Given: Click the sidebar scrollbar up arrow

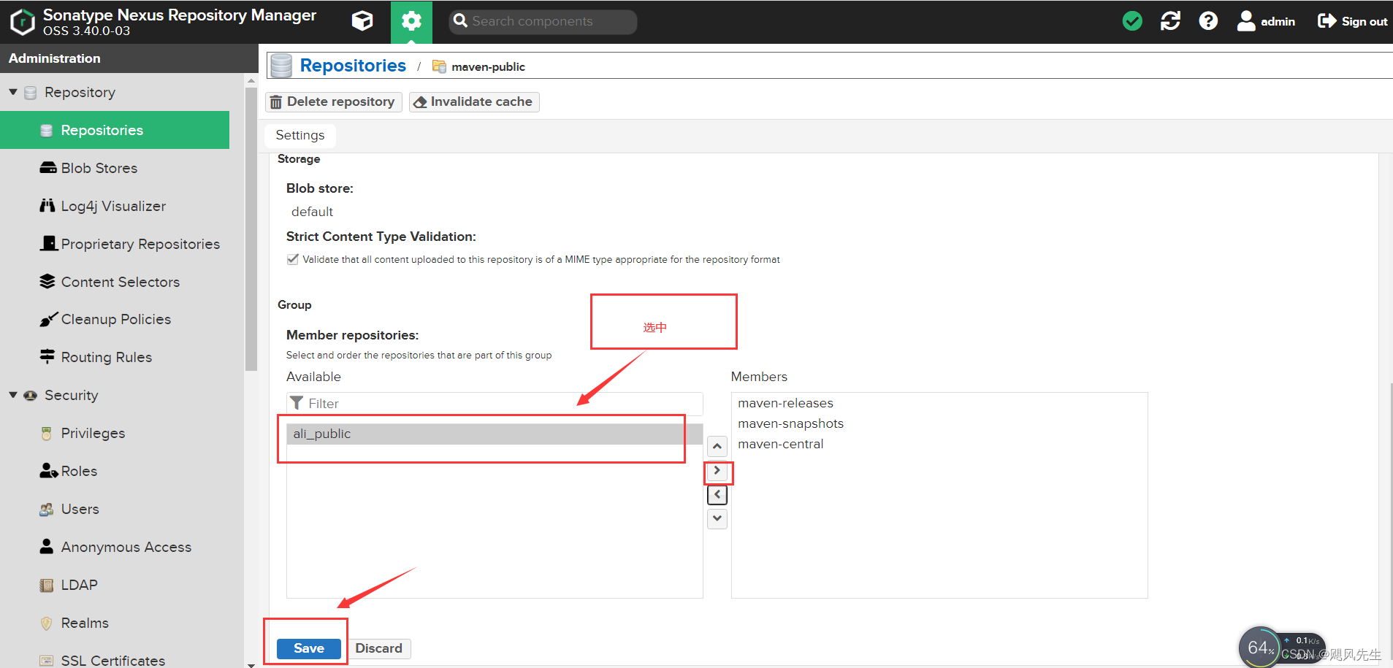Looking at the screenshot, I should (251, 81).
